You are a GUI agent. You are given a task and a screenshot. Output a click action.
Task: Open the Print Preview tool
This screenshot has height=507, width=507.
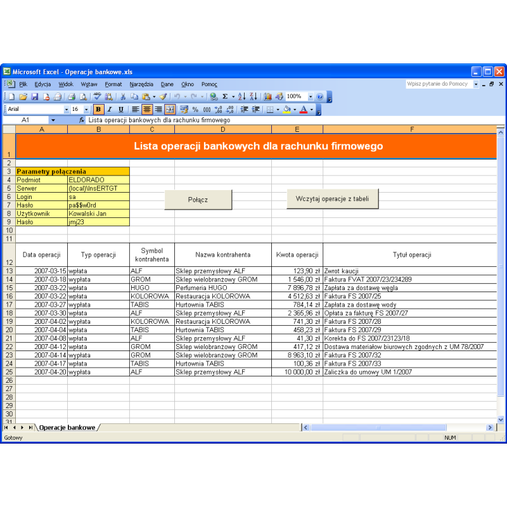tap(82, 97)
